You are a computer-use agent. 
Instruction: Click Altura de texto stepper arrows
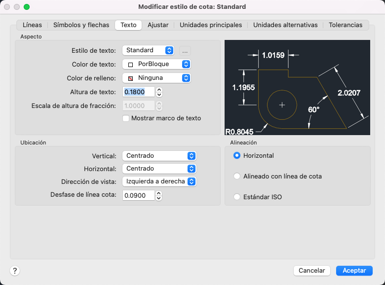pyautogui.click(x=159, y=92)
